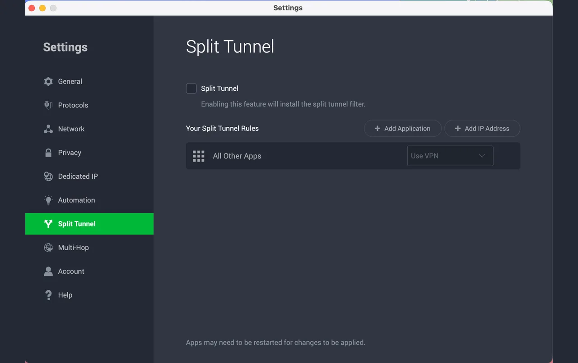Click the Settings sidebar heading
Image resolution: width=578 pixels, height=363 pixels.
pyautogui.click(x=65, y=47)
